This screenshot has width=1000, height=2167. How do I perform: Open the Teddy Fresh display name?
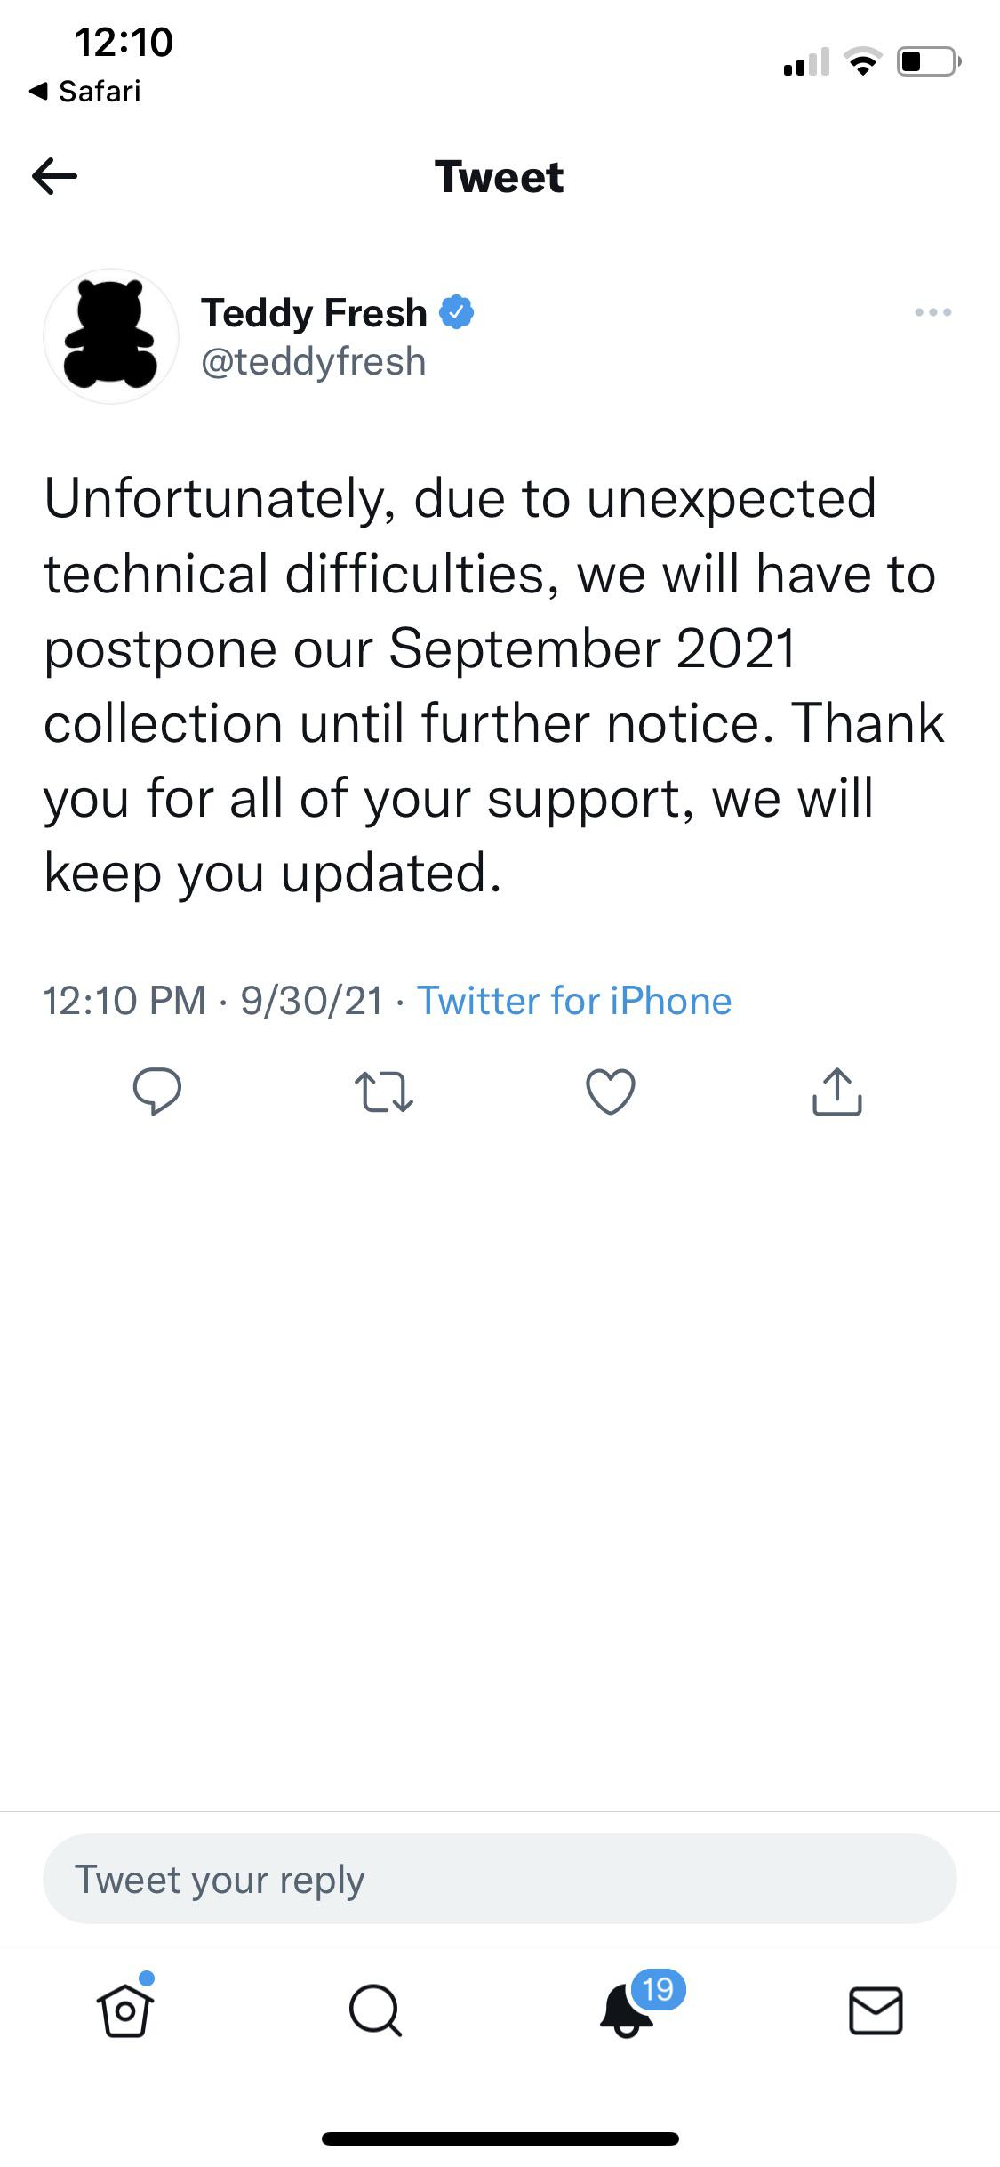click(x=314, y=313)
